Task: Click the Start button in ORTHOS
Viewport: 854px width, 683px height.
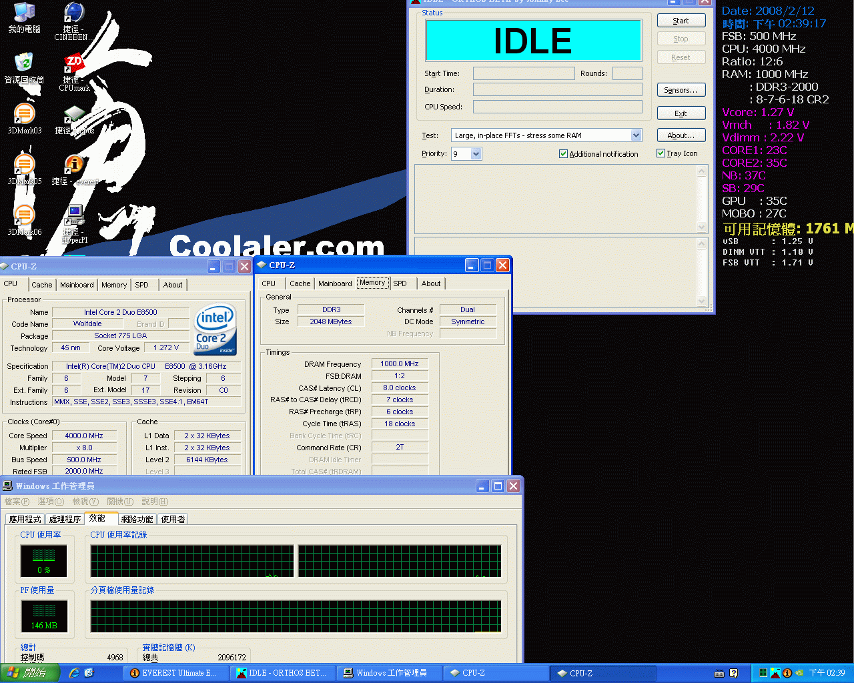Action: (x=681, y=21)
